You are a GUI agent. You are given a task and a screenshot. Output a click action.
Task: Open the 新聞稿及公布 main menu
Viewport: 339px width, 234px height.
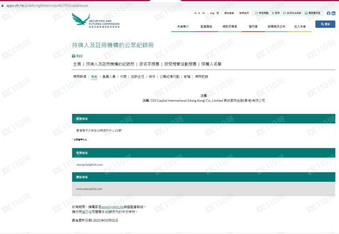tap(277, 26)
